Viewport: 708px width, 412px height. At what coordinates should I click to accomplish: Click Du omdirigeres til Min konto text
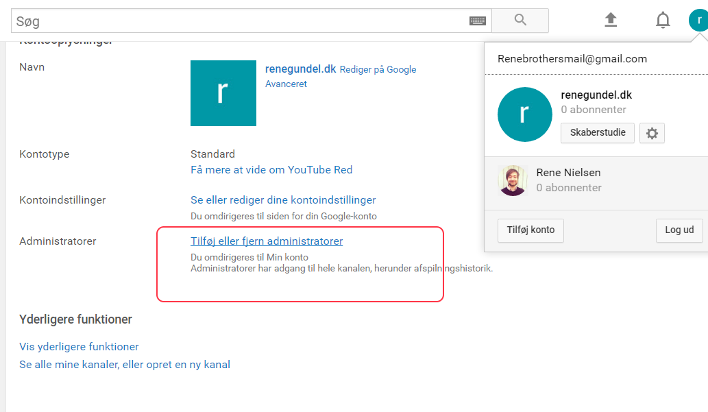click(249, 258)
